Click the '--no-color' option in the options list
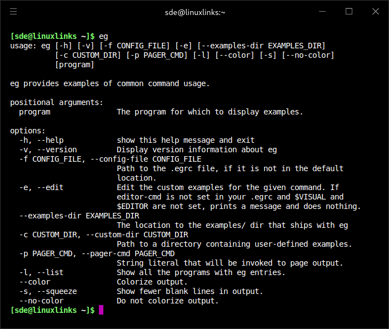 coord(41,301)
